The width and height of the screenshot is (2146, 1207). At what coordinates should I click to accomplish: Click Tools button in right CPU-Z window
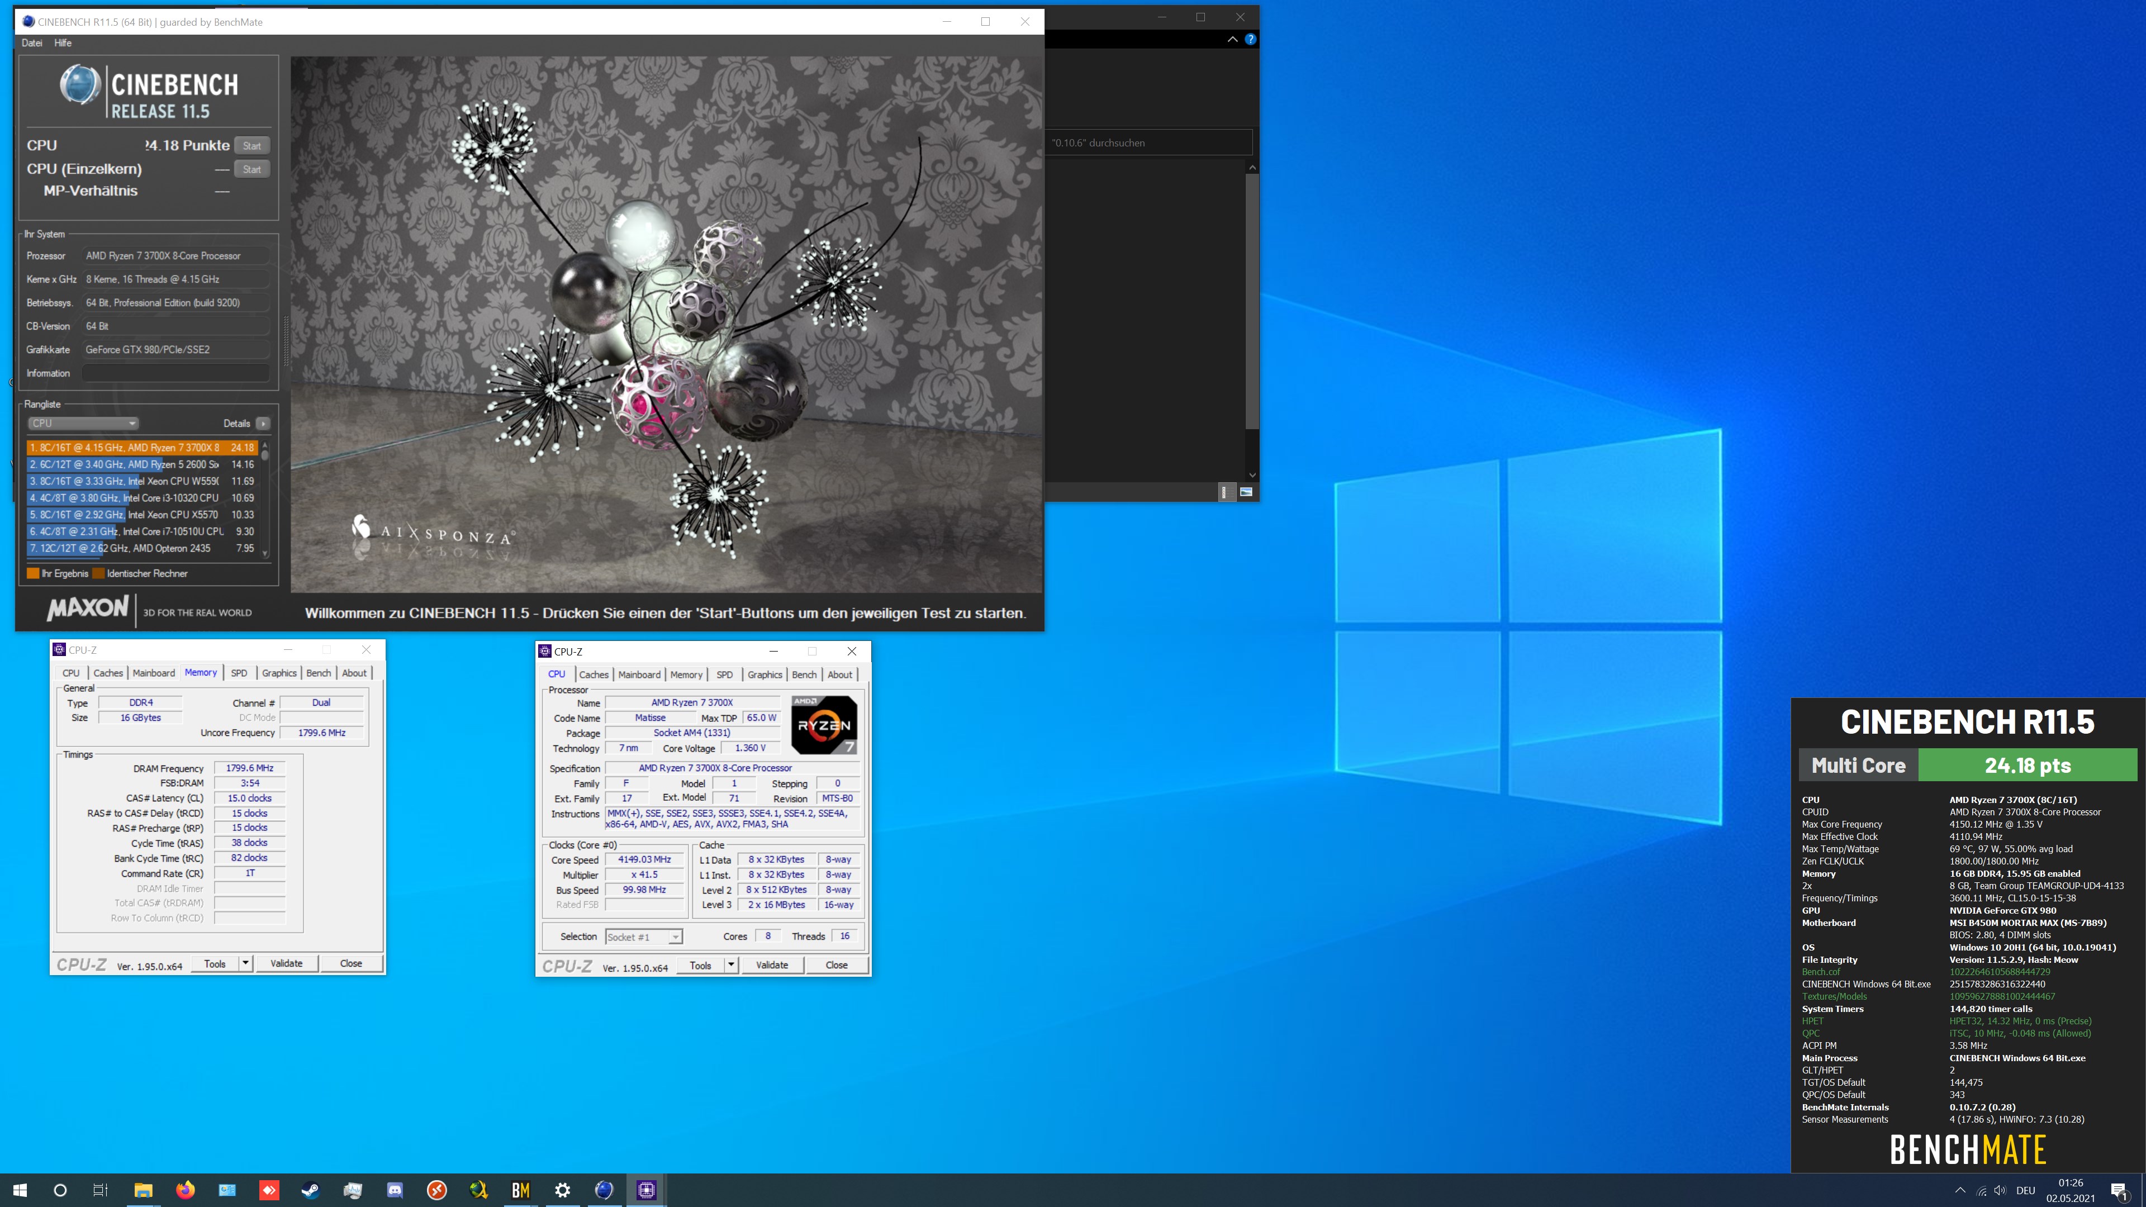click(x=701, y=966)
